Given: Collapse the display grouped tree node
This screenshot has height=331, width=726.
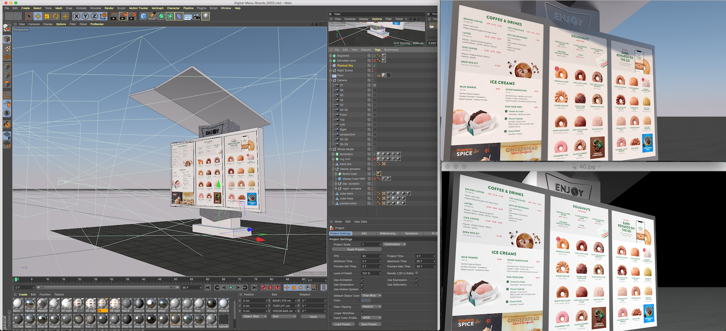Looking at the screenshot, I should tap(333, 169).
